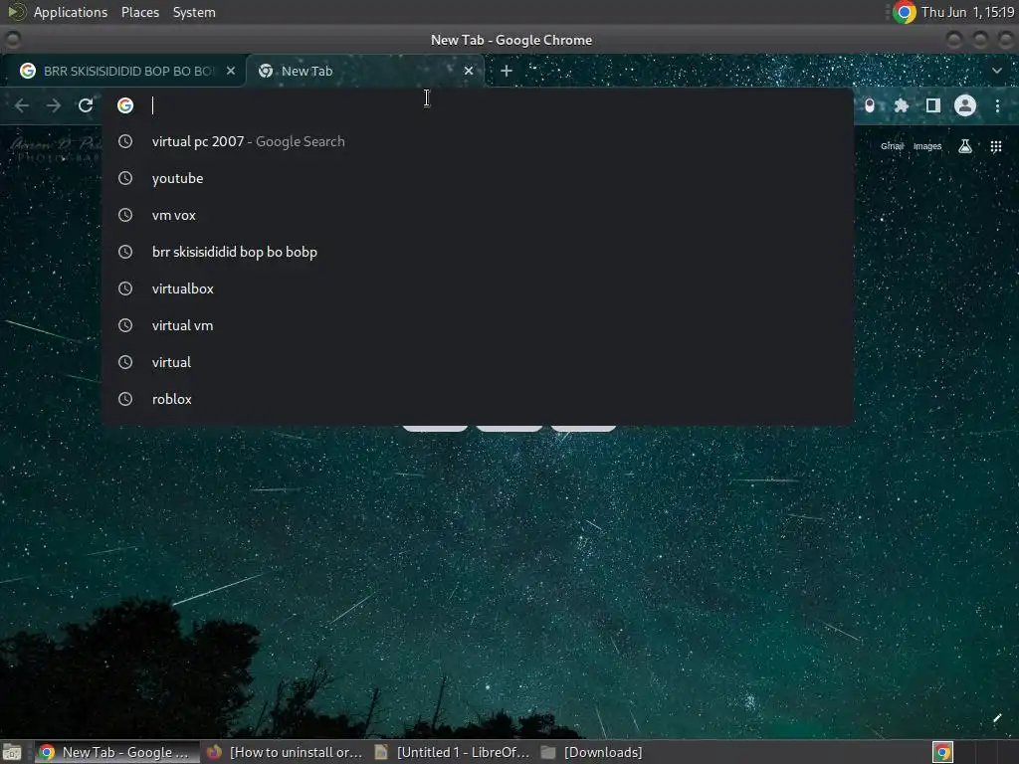Focus the address bar input field

(x=478, y=105)
